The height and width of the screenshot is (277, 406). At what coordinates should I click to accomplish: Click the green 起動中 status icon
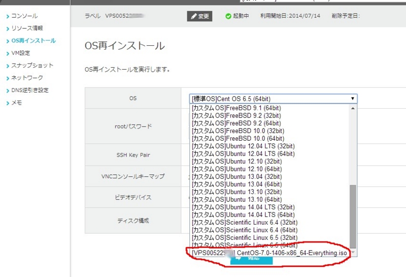tap(228, 16)
